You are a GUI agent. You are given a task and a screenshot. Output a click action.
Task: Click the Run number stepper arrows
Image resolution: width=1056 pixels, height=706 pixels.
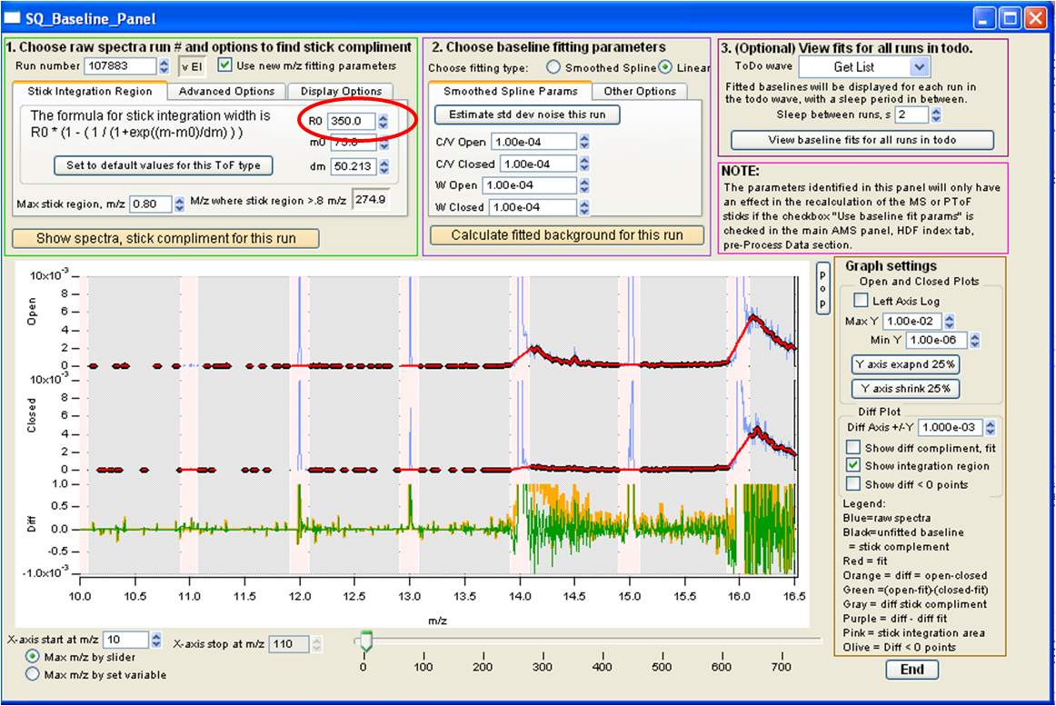(x=164, y=66)
